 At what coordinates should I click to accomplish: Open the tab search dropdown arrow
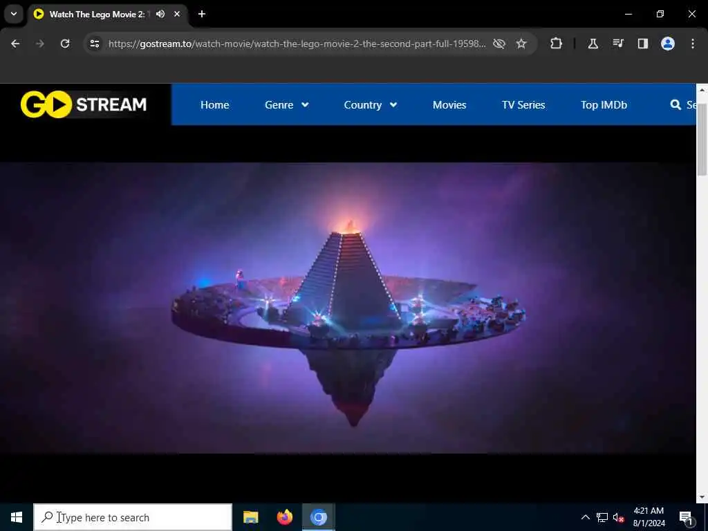14,14
